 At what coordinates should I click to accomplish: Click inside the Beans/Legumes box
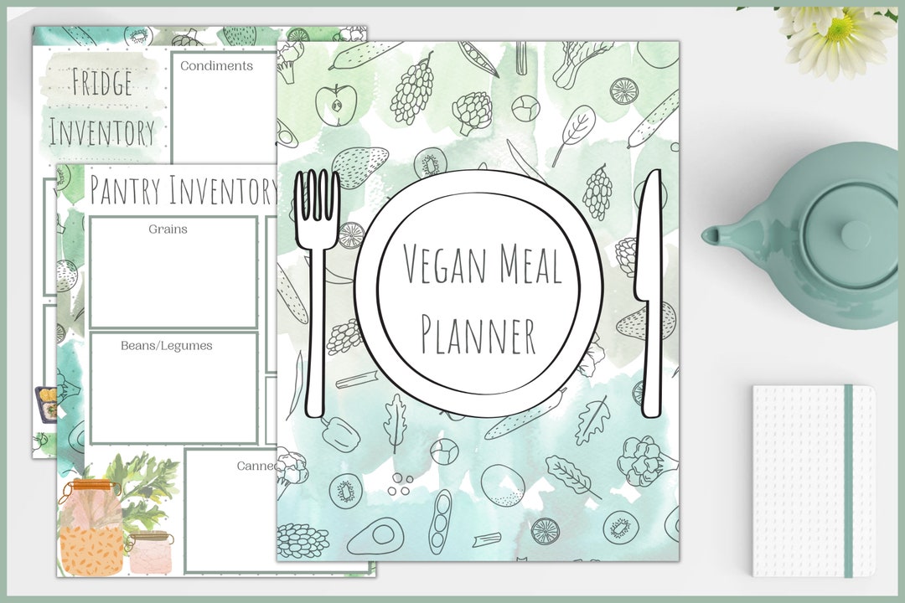[173, 388]
